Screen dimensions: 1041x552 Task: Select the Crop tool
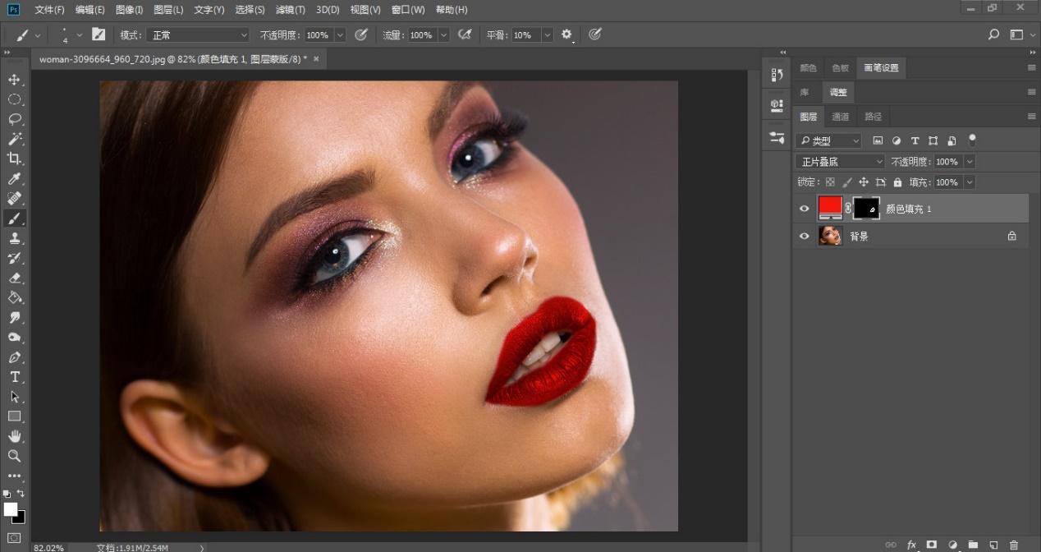(x=14, y=159)
